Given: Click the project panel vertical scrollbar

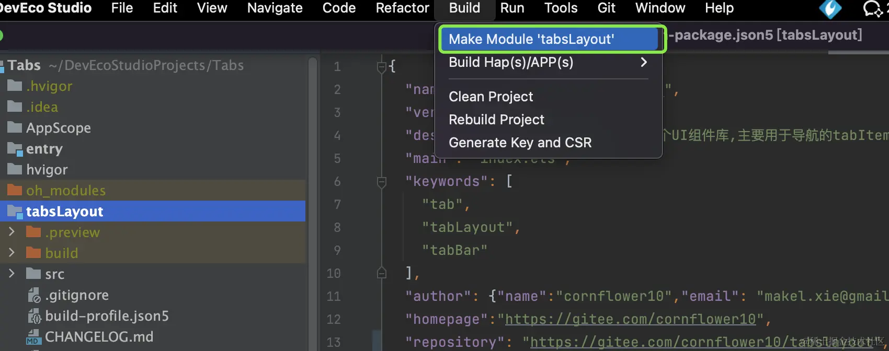Looking at the screenshot, I should tap(313, 157).
